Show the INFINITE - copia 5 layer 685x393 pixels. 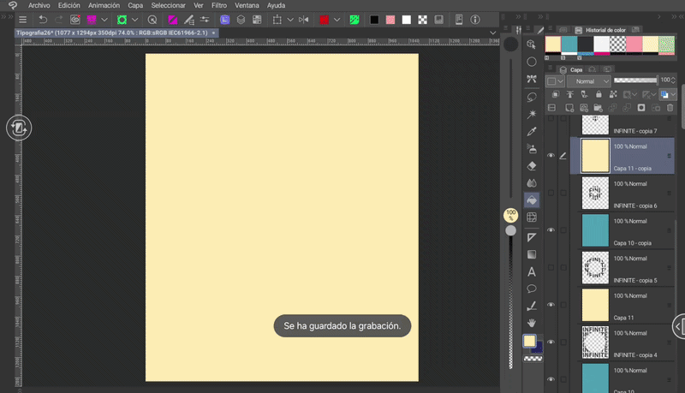(551, 267)
